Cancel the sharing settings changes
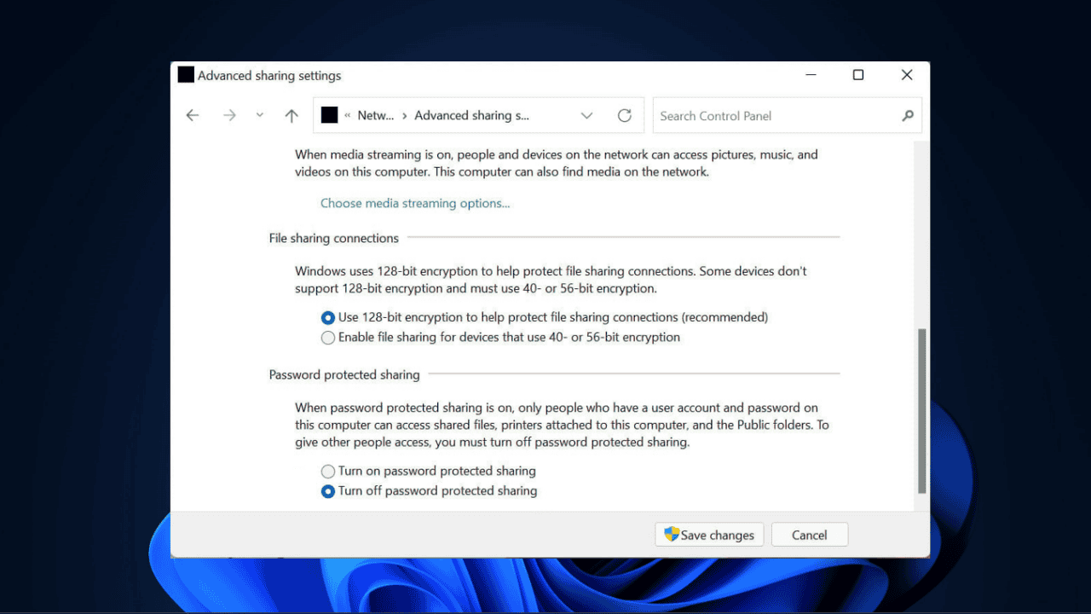The width and height of the screenshot is (1091, 614). pos(809,535)
